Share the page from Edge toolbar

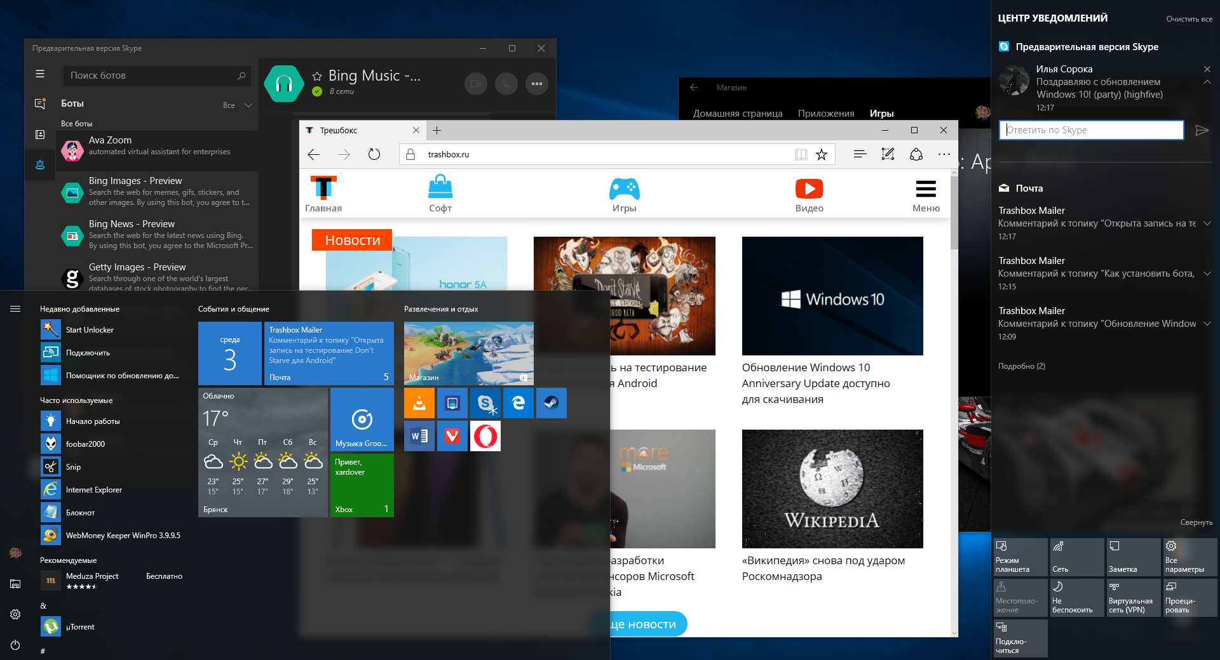pos(916,154)
